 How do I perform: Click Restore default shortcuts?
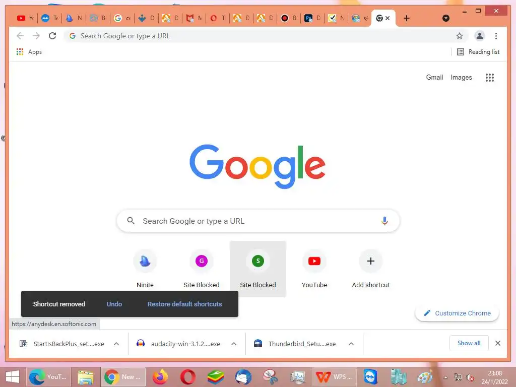pos(184,304)
